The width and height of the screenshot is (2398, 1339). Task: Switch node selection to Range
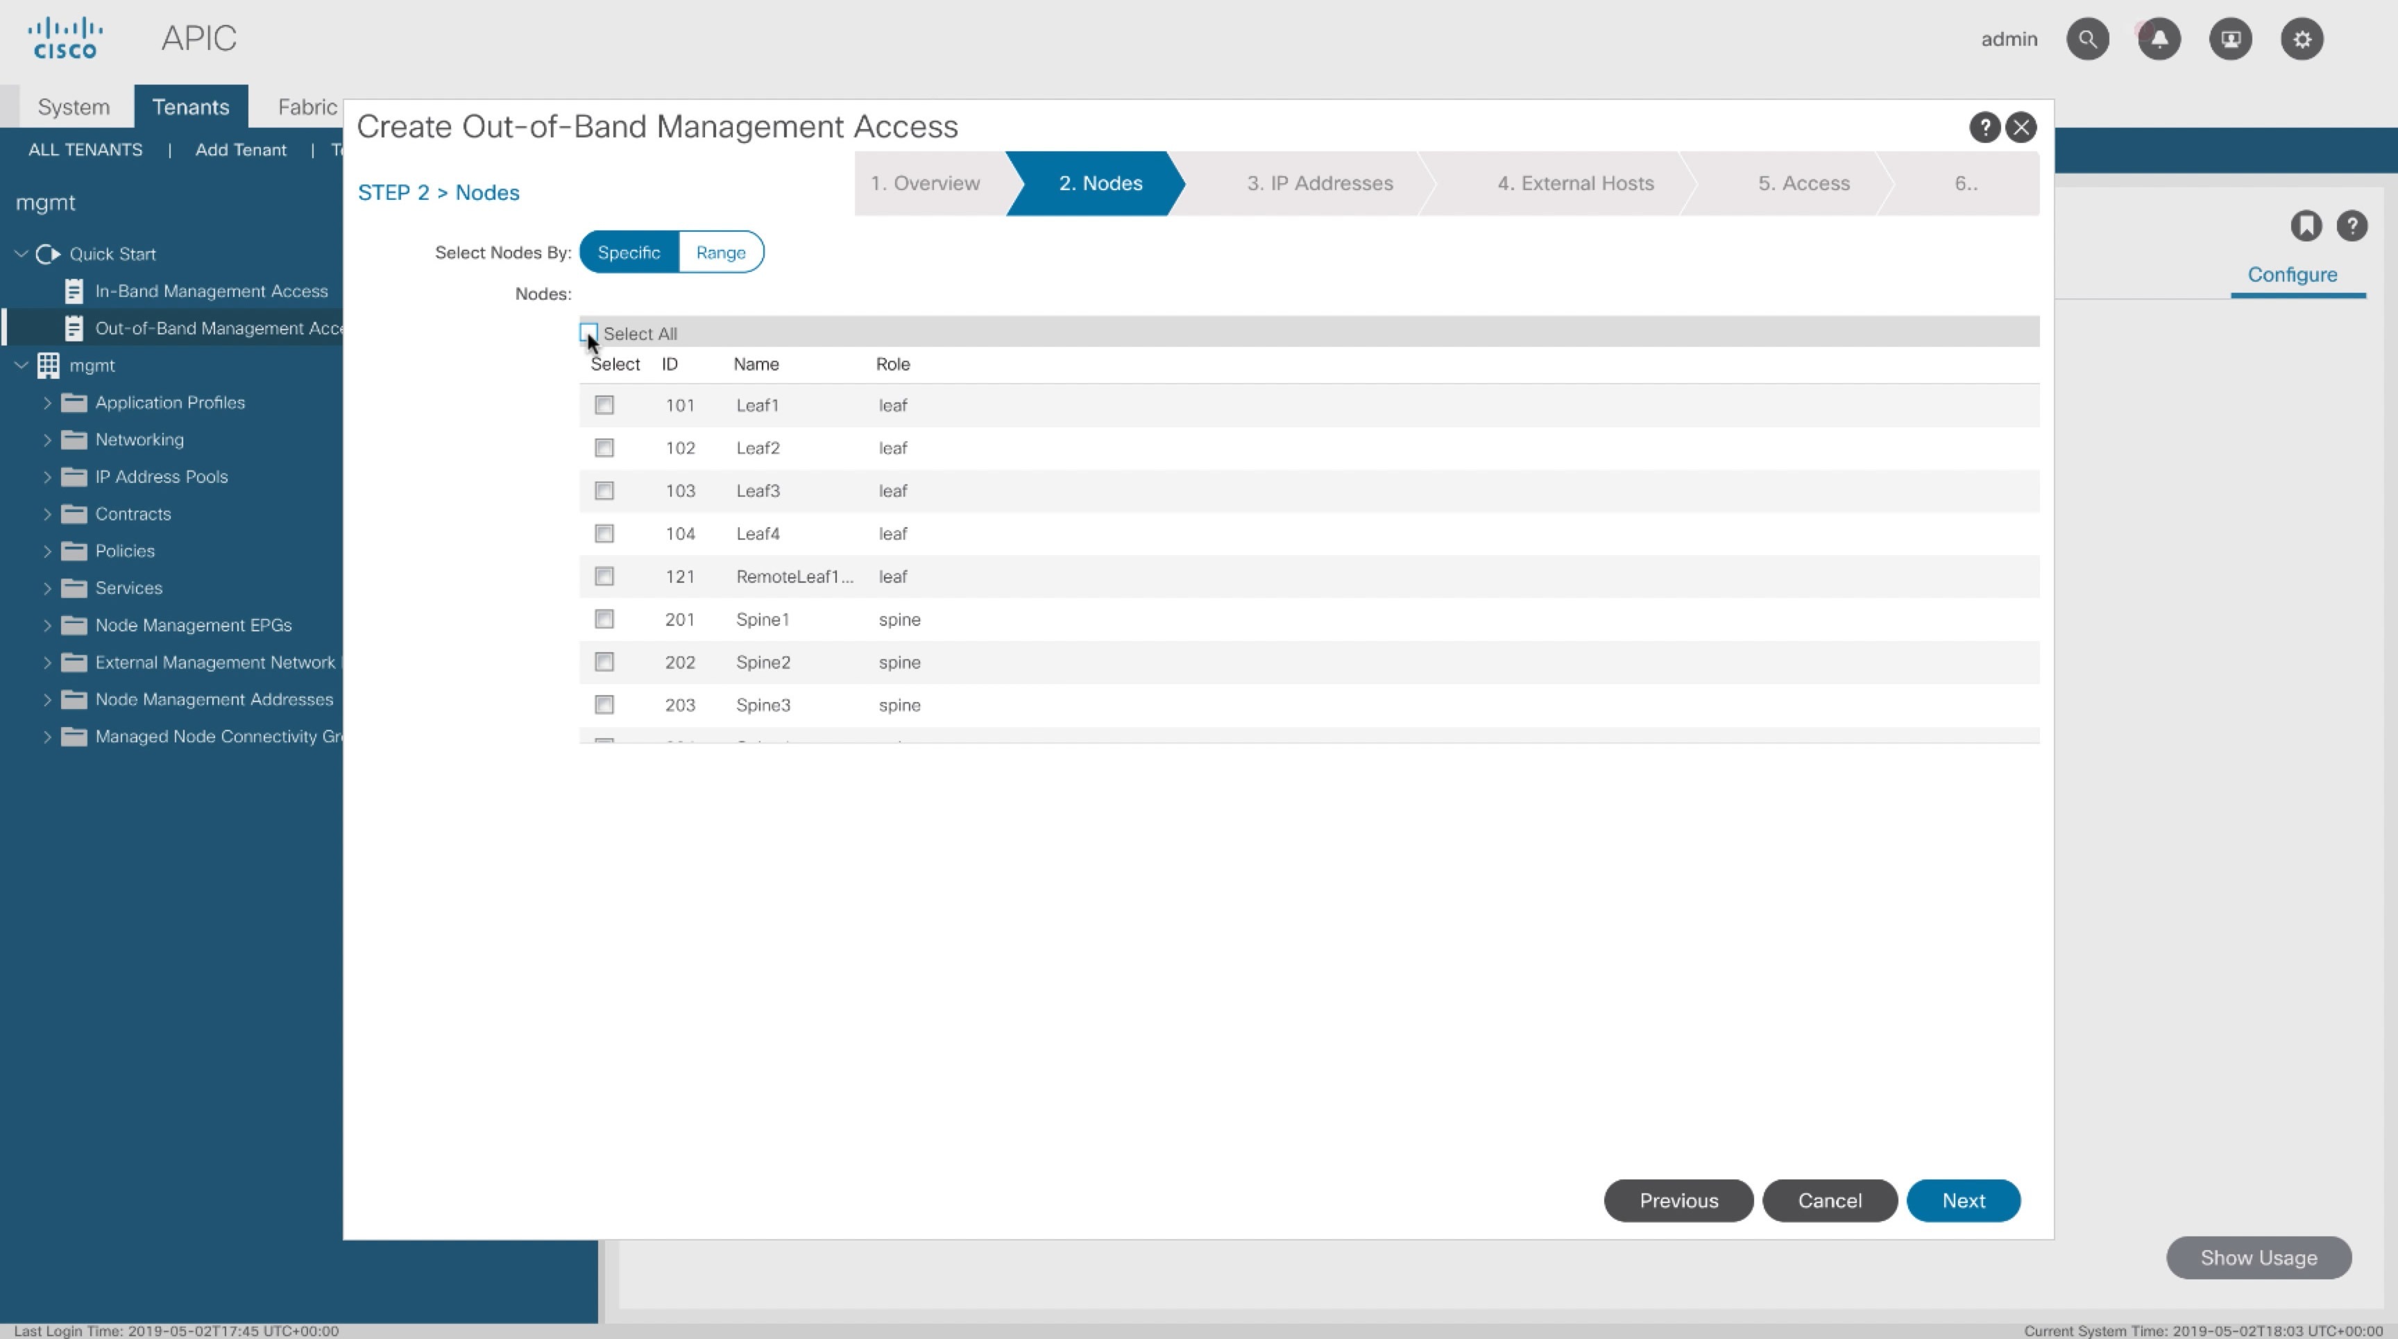(720, 252)
